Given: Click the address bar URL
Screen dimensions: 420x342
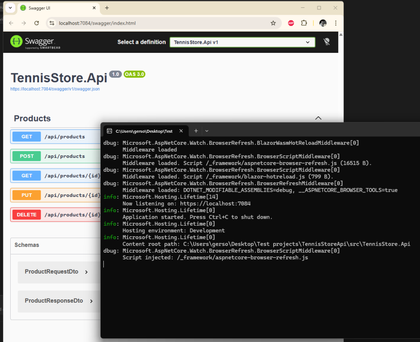Looking at the screenshot, I should [x=97, y=23].
